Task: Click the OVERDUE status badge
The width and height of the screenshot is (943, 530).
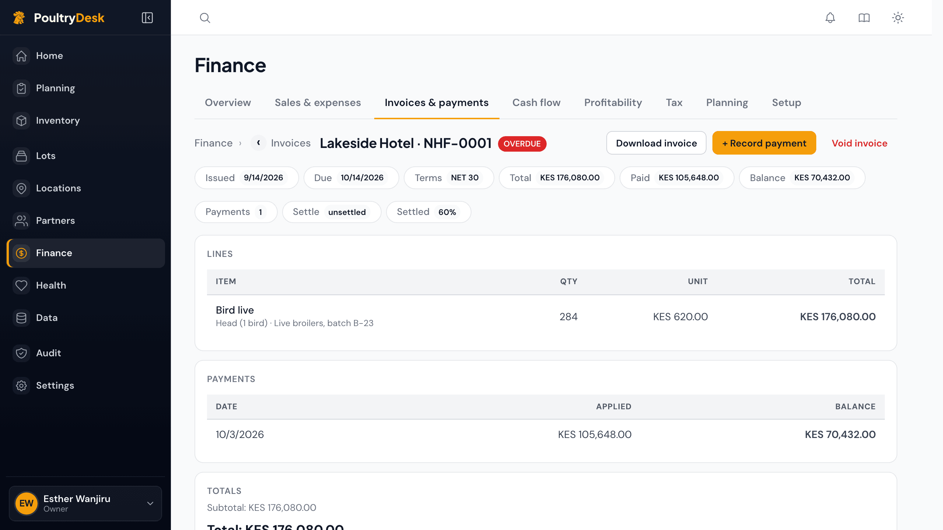Action: [522, 144]
